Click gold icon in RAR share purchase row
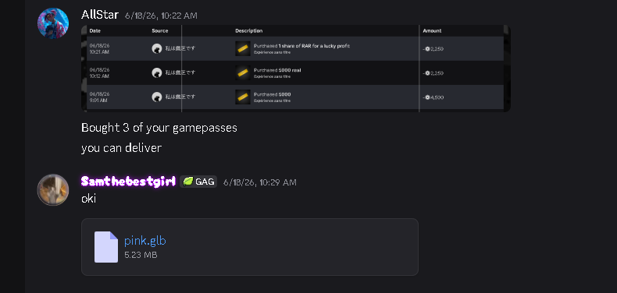Screen dimensions: 617x293 coord(243,48)
